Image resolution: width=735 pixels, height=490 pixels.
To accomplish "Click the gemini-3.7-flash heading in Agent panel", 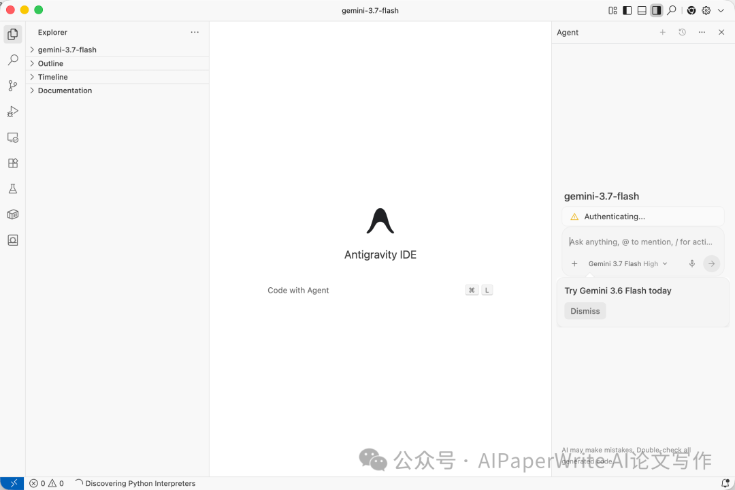I will click(x=602, y=197).
